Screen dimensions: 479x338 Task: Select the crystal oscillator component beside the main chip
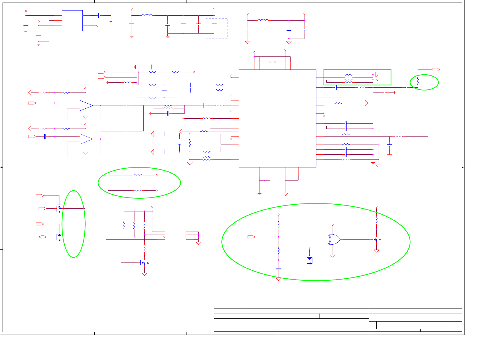click(x=179, y=141)
